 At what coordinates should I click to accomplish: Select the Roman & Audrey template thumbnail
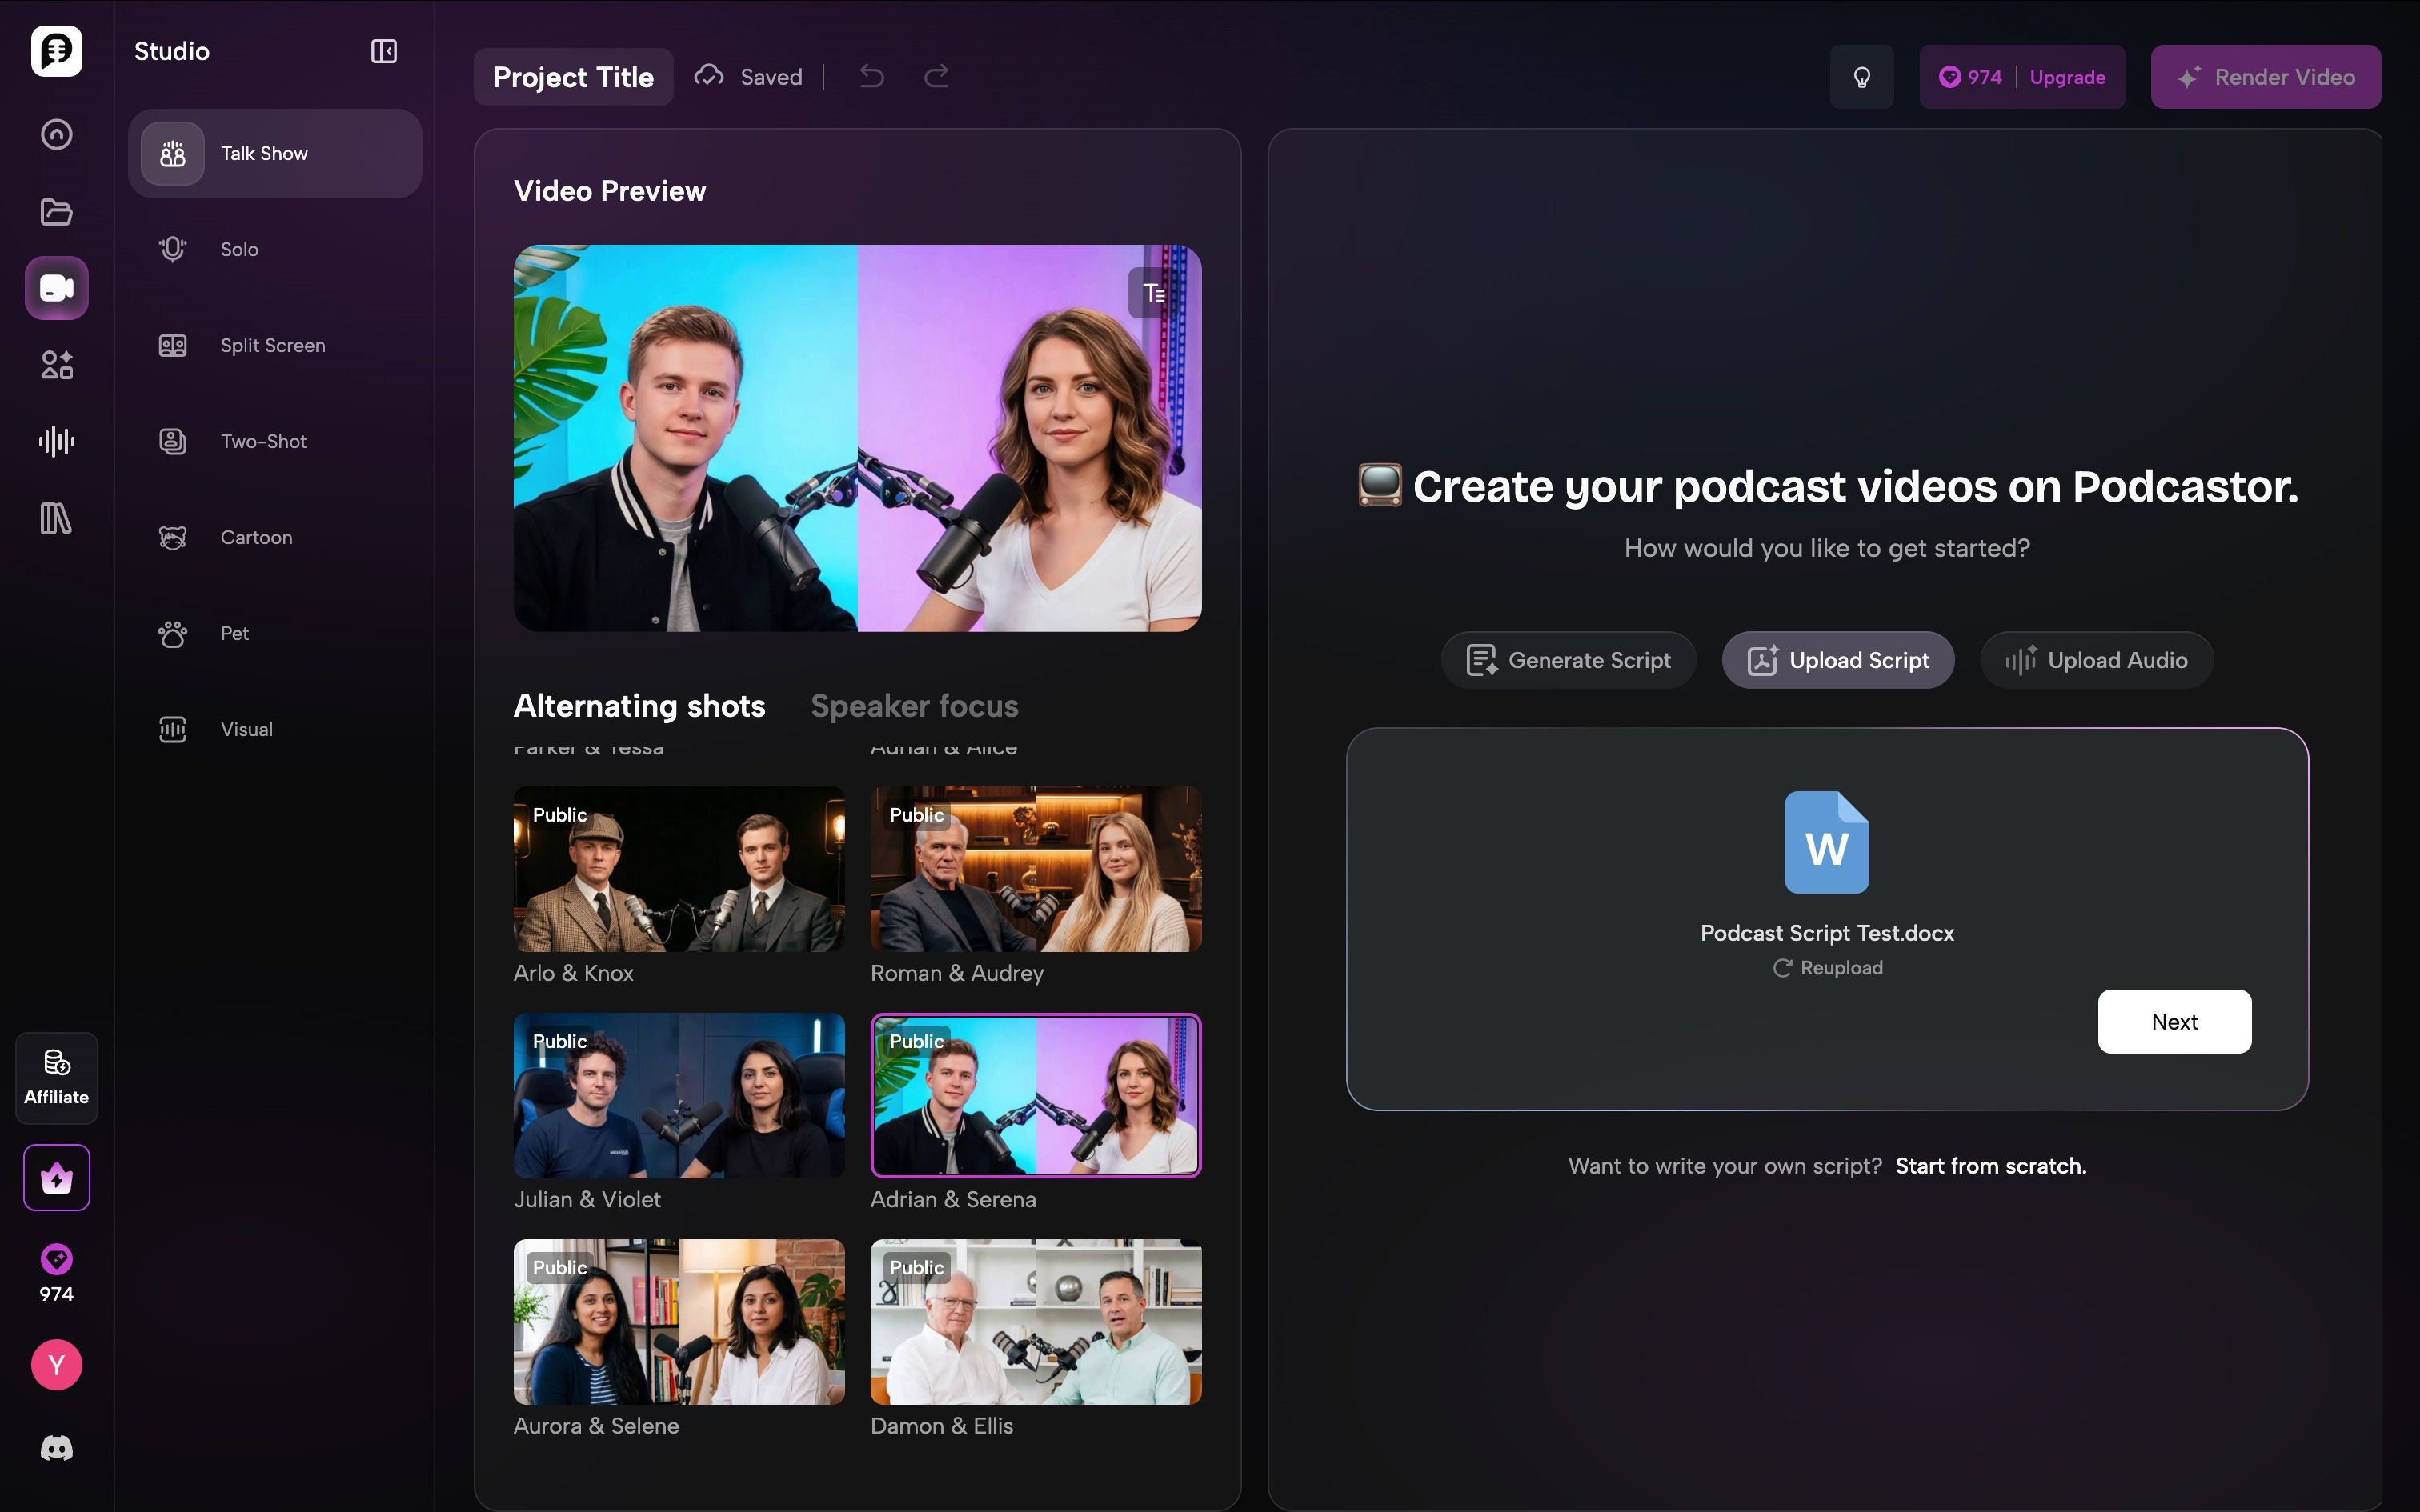(1036, 869)
